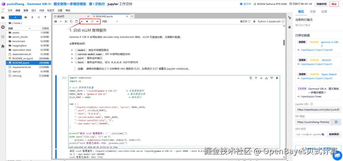The height and width of the screenshot is (161, 343).
Task: Open the 笔记本 external link in toolbar
Action: (245, 21)
